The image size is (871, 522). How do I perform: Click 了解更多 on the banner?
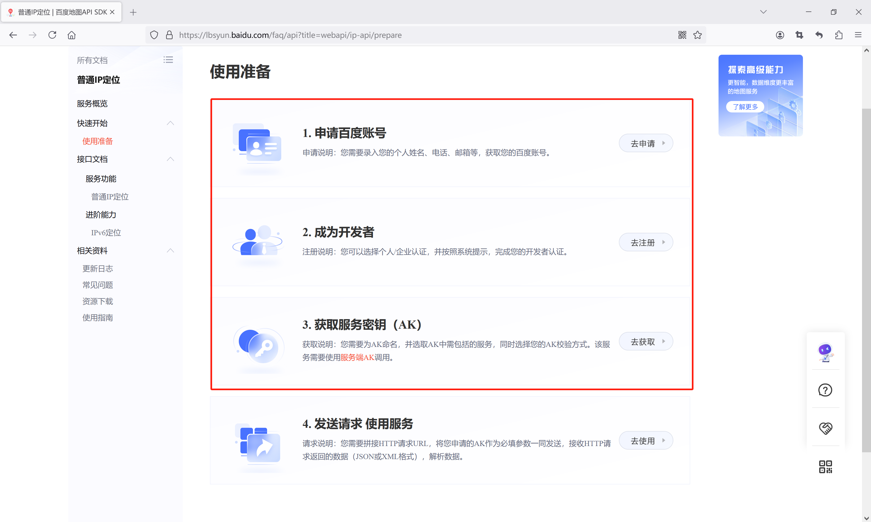pos(745,106)
